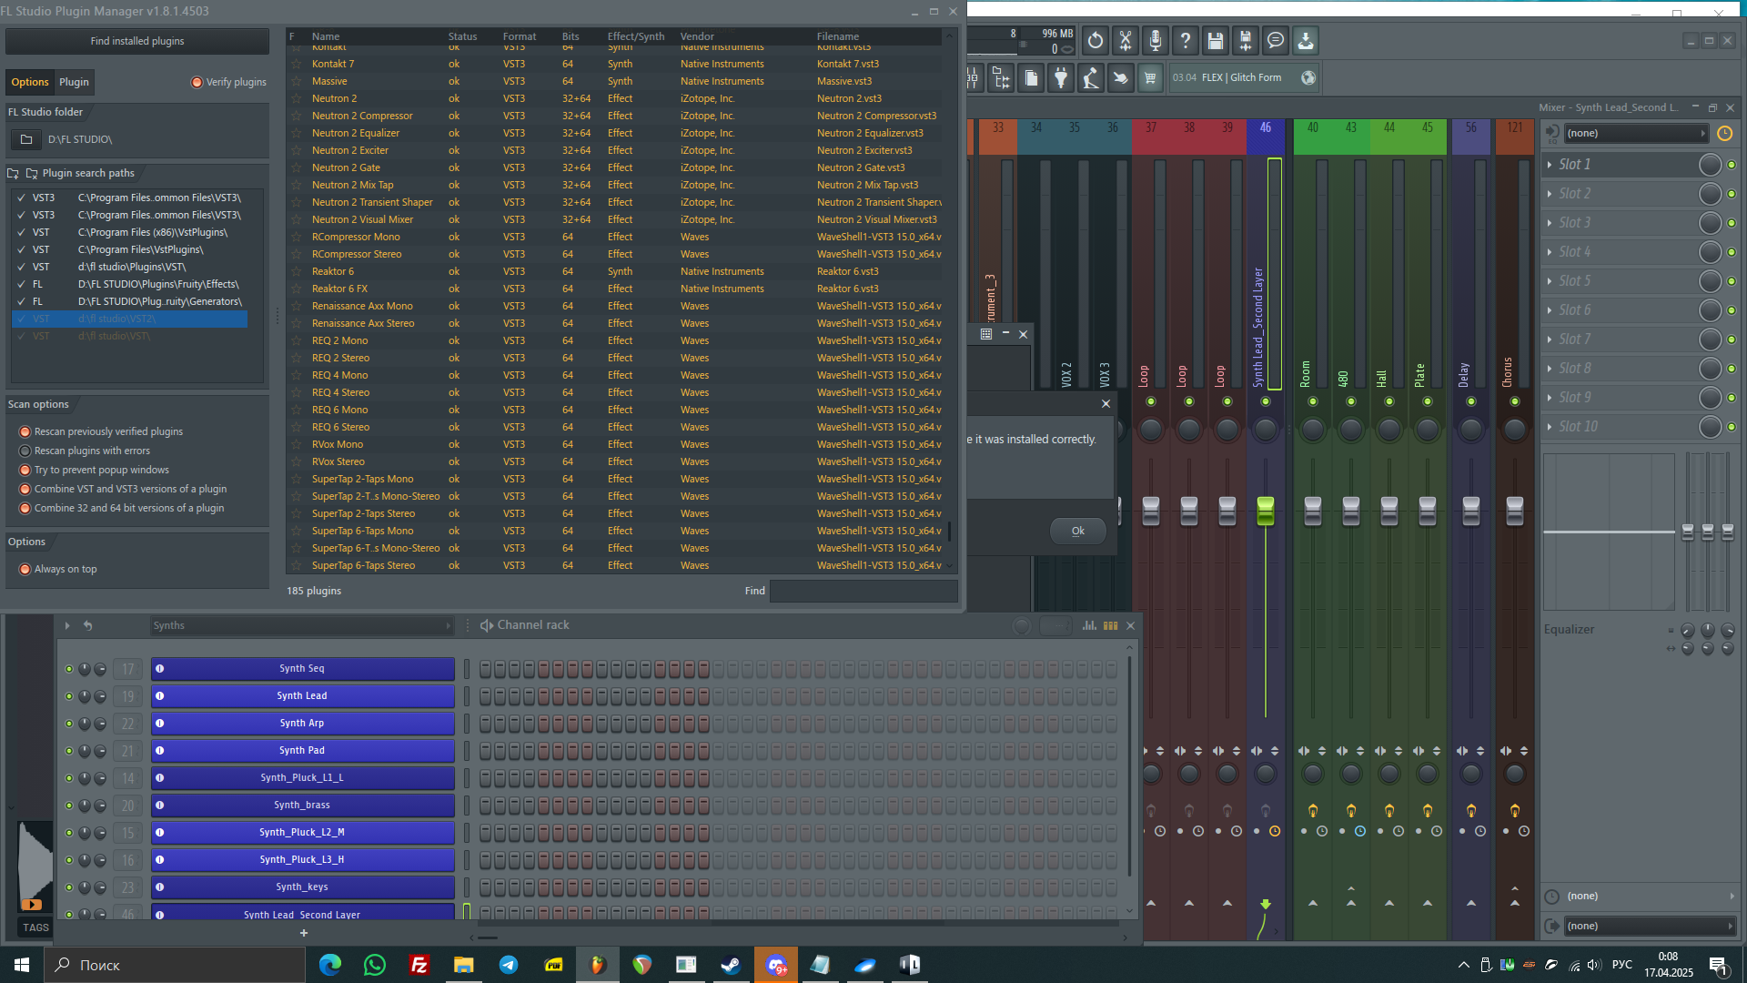Viewport: 1747px width, 983px height.
Task: Open the mixer output (none) dropdown at bottom
Action: tap(1649, 926)
